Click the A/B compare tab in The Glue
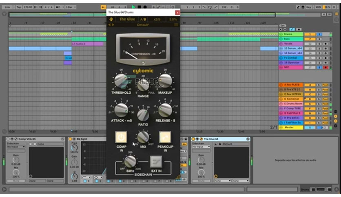Image resolution: width=341 pixels, height=197 pixels. pos(143,19)
